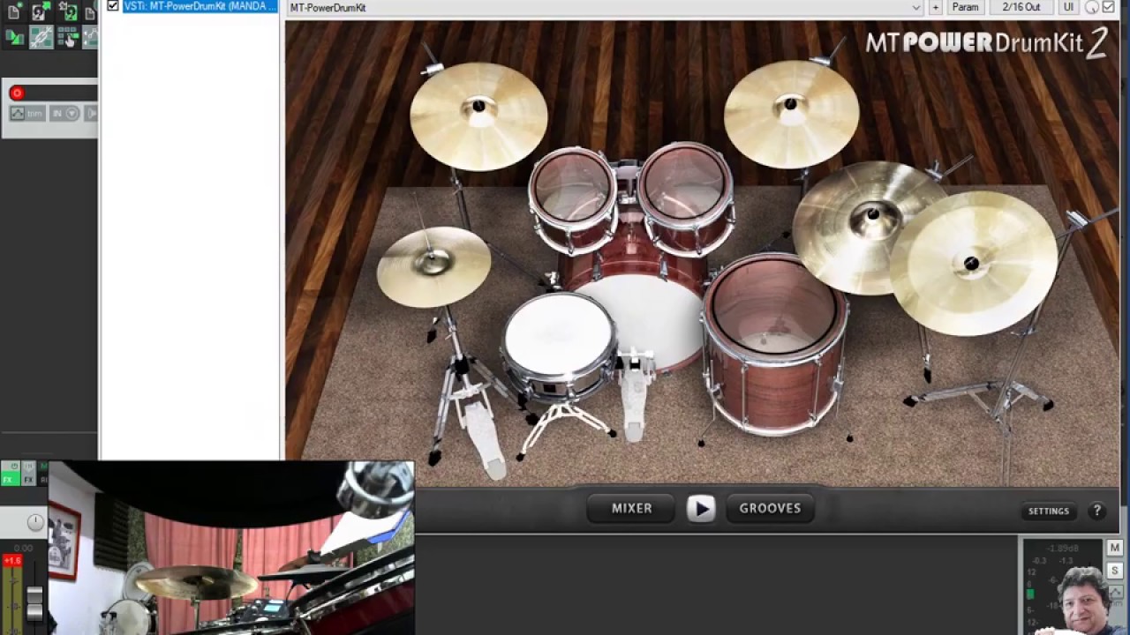Click the bass drum kick pedal

(x=635, y=397)
